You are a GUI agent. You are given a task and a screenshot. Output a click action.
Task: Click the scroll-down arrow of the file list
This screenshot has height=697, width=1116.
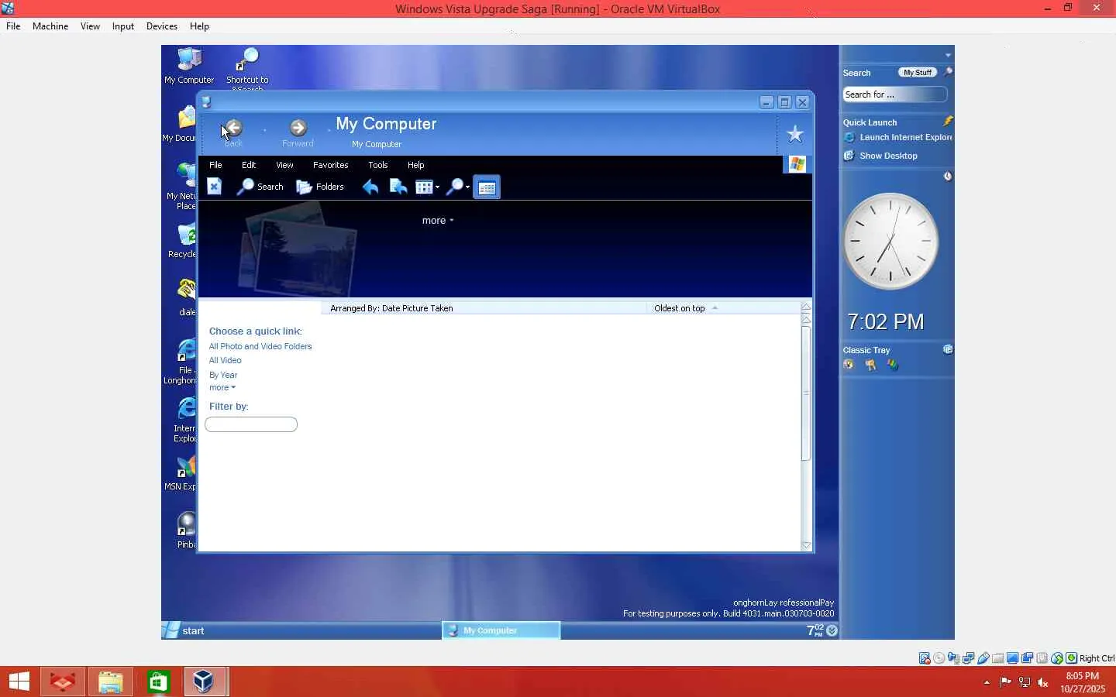pos(806,545)
